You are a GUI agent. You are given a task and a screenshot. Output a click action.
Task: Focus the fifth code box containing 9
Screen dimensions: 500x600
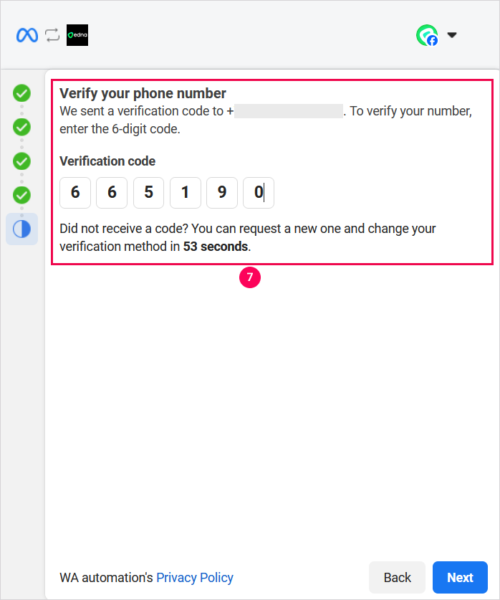tap(222, 193)
